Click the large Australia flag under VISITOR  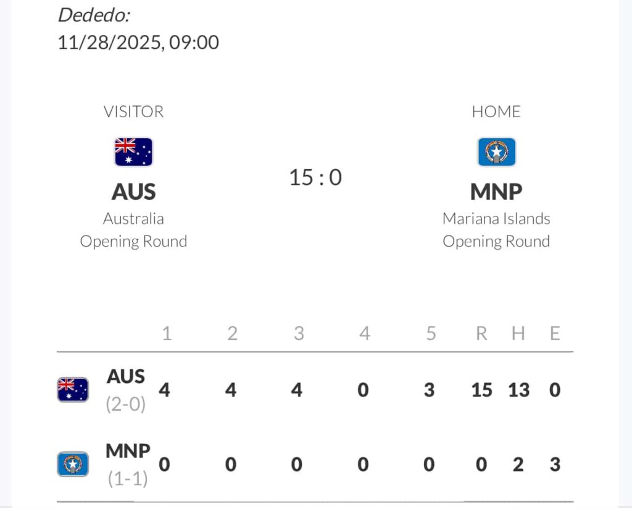133,152
